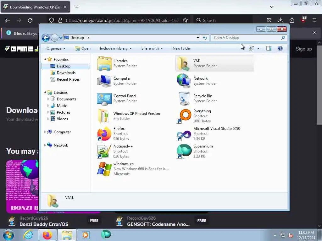Select Recent Places under Favorites
Image resolution: width=322 pixels, height=241 pixels.
pyautogui.click(x=68, y=79)
